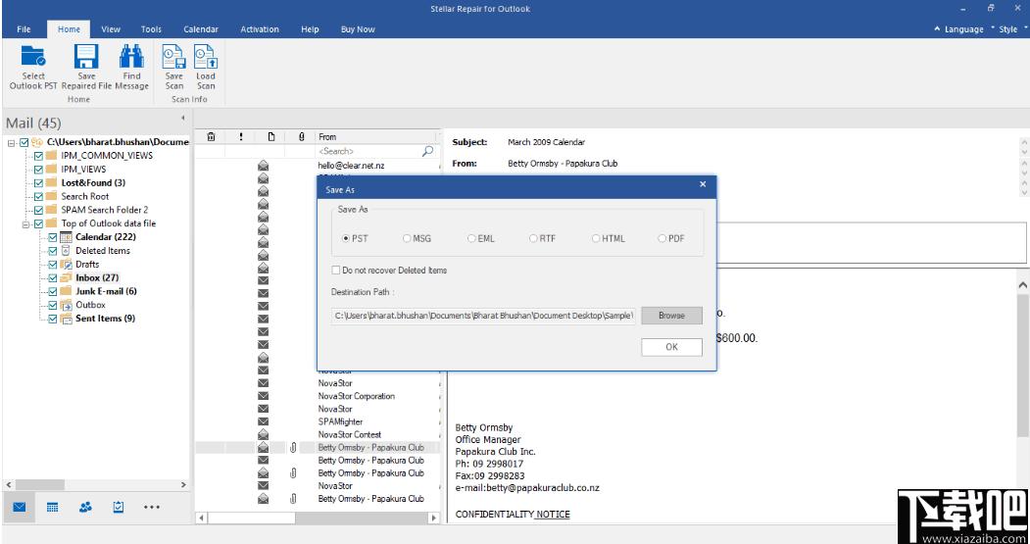The height and width of the screenshot is (544, 1030).
Task: Switch to Calendar ribbon tab
Action: click(x=201, y=28)
